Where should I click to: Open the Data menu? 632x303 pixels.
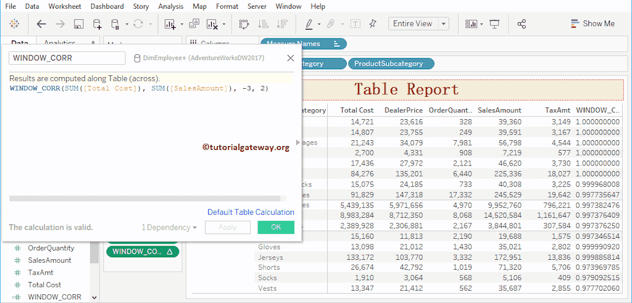[x=32, y=6]
